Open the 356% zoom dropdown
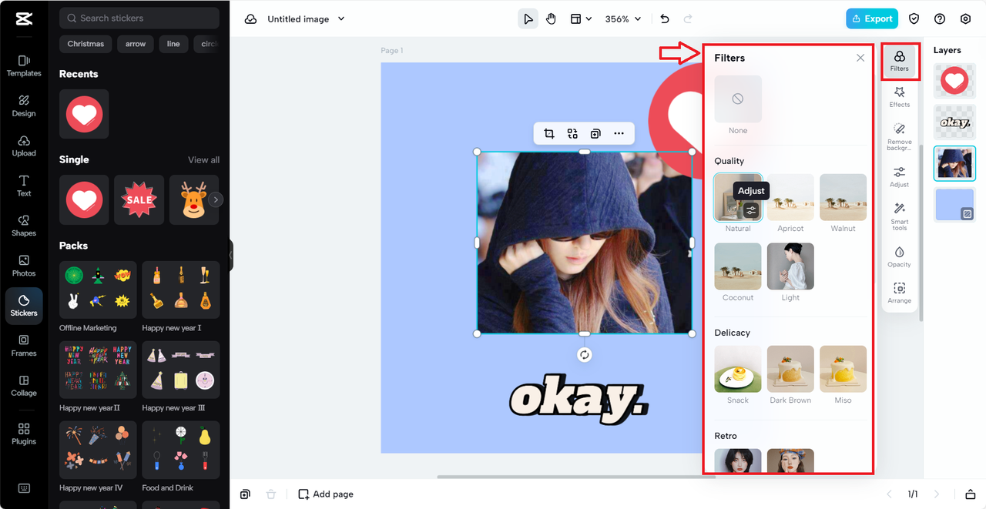 pyautogui.click(x=622, y=19)
